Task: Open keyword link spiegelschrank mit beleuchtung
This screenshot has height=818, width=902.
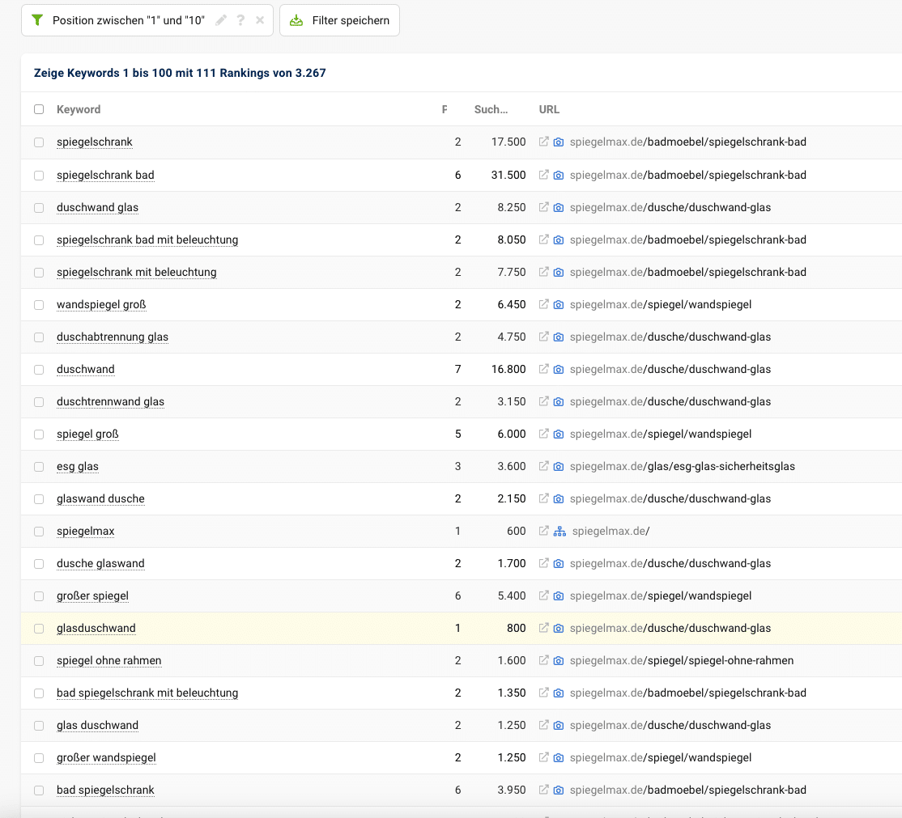Action: point(137,272)
